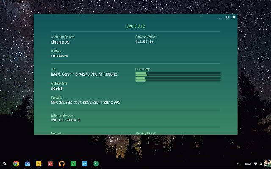Launch the green F app in shelf

pyautogui.click(x=73, y=164)
